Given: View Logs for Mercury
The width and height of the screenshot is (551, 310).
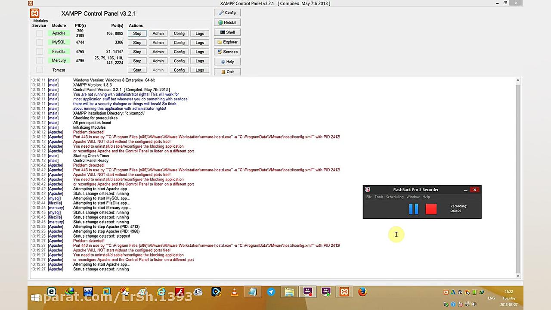Looking at the screenshot, I should tap(200, 61).
